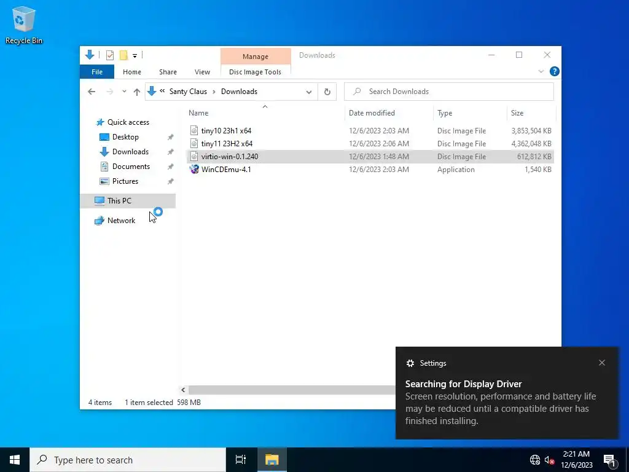629x472 pixels.
Task: Open Documents in navigation pane
Action: click(x=131, y=167)
